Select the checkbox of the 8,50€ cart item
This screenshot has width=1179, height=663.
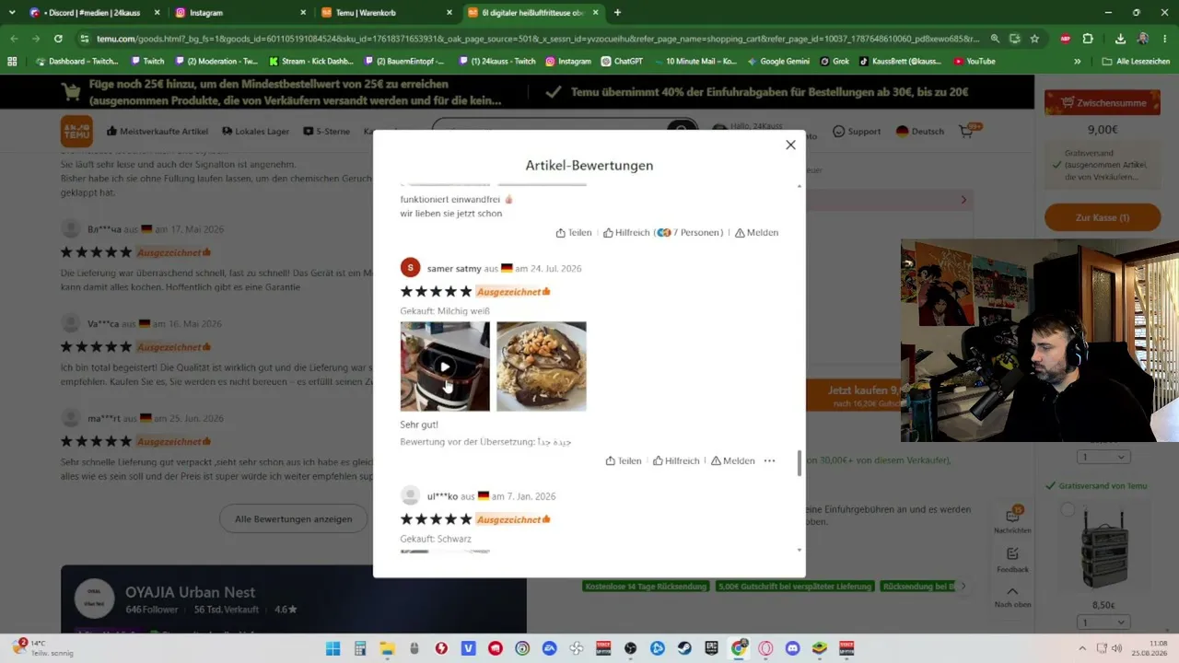[1068, 509]
